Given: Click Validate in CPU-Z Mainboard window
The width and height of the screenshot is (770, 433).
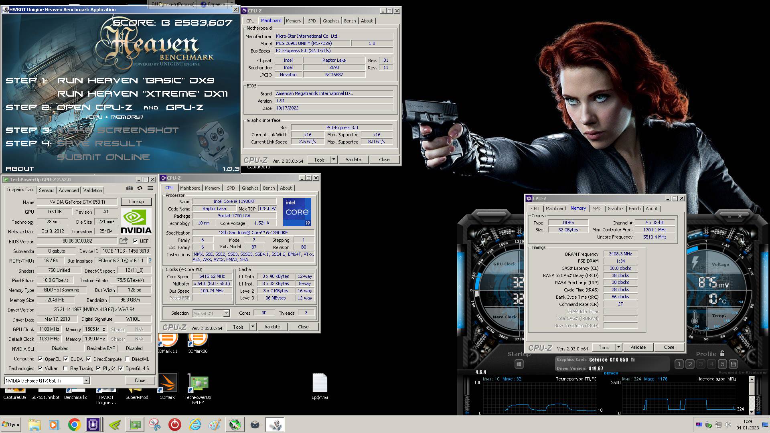Looking at the screenshot, I should tap(353, 160).
